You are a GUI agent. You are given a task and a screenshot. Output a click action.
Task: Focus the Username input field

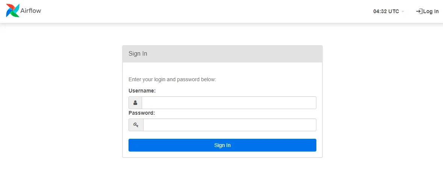tap(228, 103)
